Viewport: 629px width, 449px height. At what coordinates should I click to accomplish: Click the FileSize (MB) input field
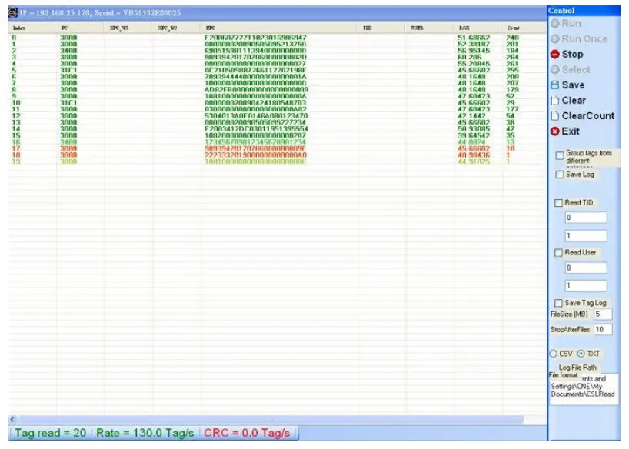[x=603, y=314]
